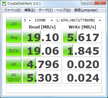Open the 編集(E) menu

(x=30, y=10)
